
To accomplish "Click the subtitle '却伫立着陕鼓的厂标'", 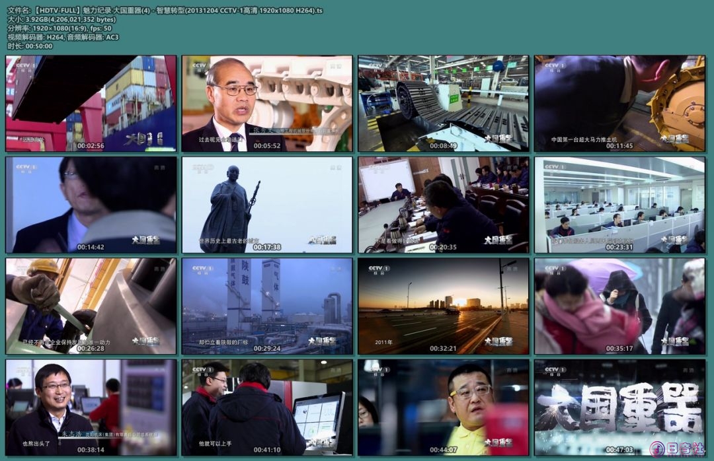I will tap(223, 342).
